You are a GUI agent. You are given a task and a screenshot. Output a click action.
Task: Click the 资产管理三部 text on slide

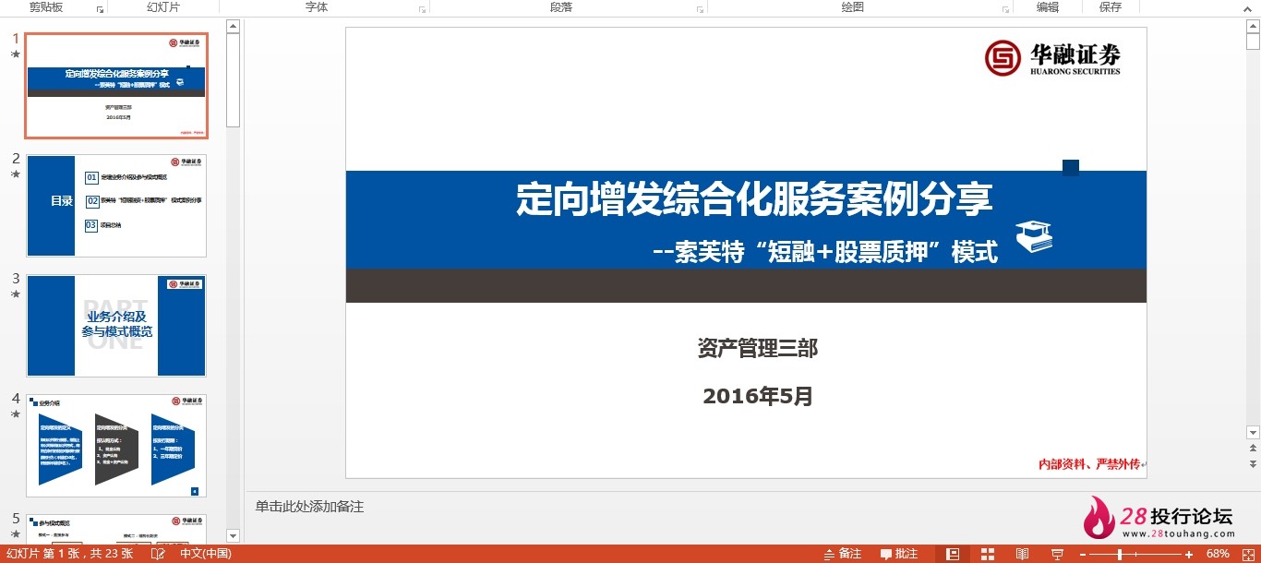[758, 348]
